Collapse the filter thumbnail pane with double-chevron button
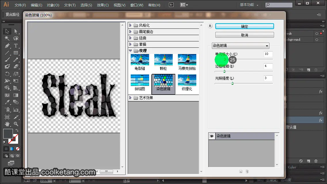 point(210,26)
